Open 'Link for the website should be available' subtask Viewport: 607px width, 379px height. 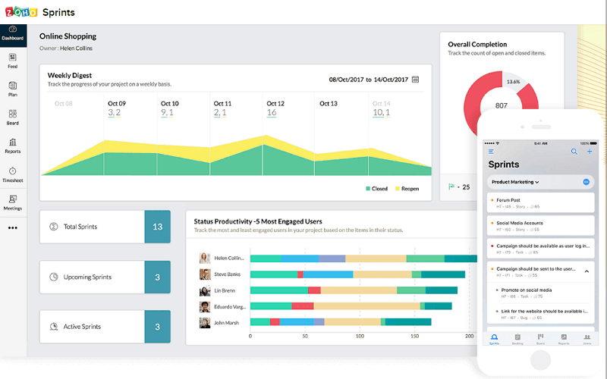click(543, 314)
